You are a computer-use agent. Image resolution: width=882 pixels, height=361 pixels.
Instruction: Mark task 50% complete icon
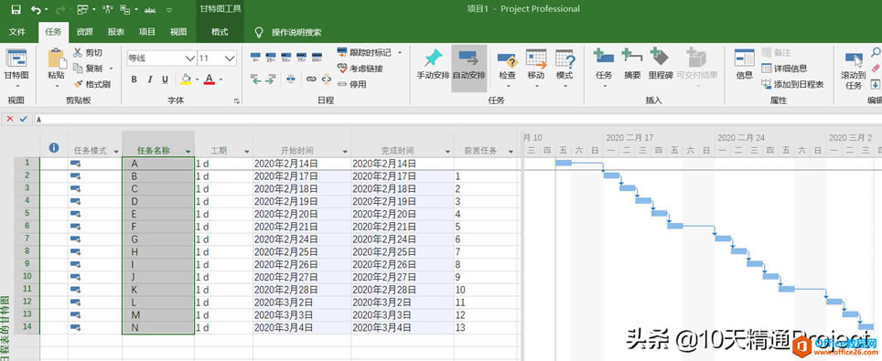(285, 57)
